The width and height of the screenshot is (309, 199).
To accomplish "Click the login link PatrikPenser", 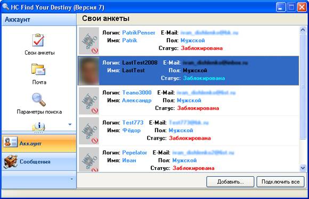I will pyautogui.click(x=139, y=32).
